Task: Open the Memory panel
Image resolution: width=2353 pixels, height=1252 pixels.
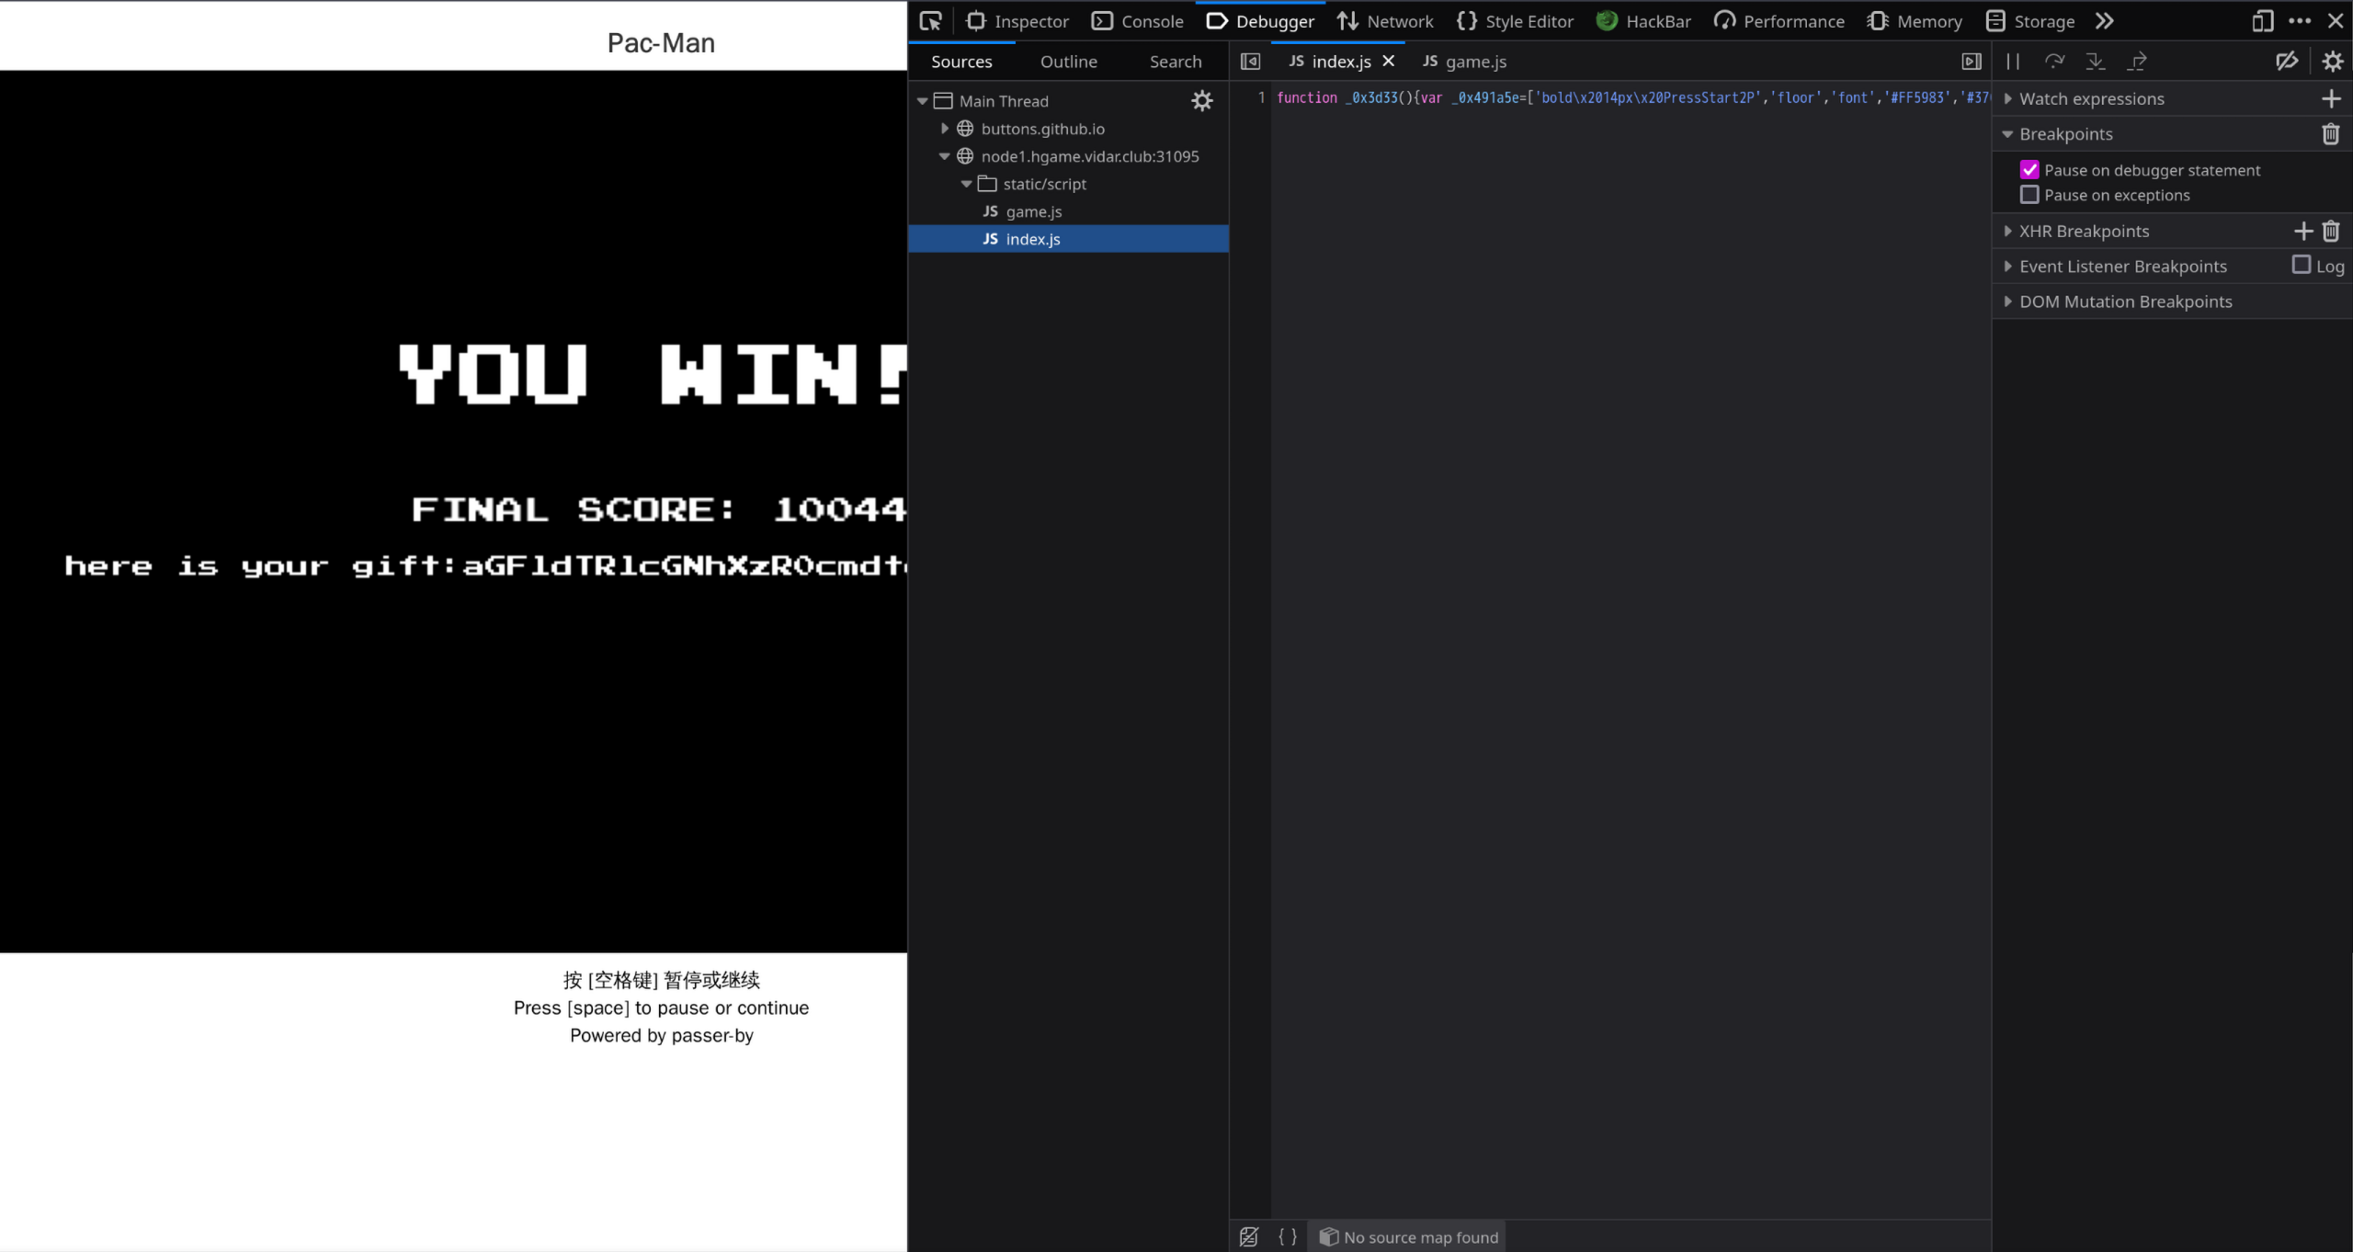Action: [x=1914, y=21]
